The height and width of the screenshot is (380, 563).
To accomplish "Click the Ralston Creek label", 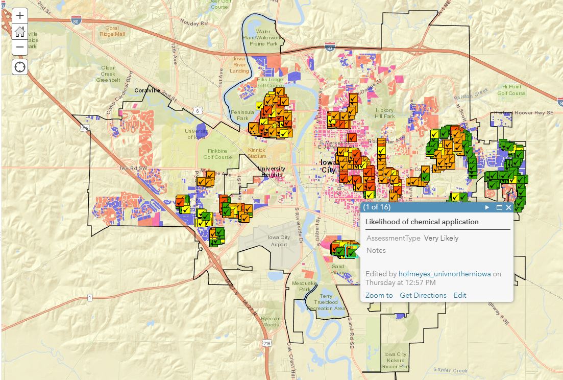I will 471,94.
